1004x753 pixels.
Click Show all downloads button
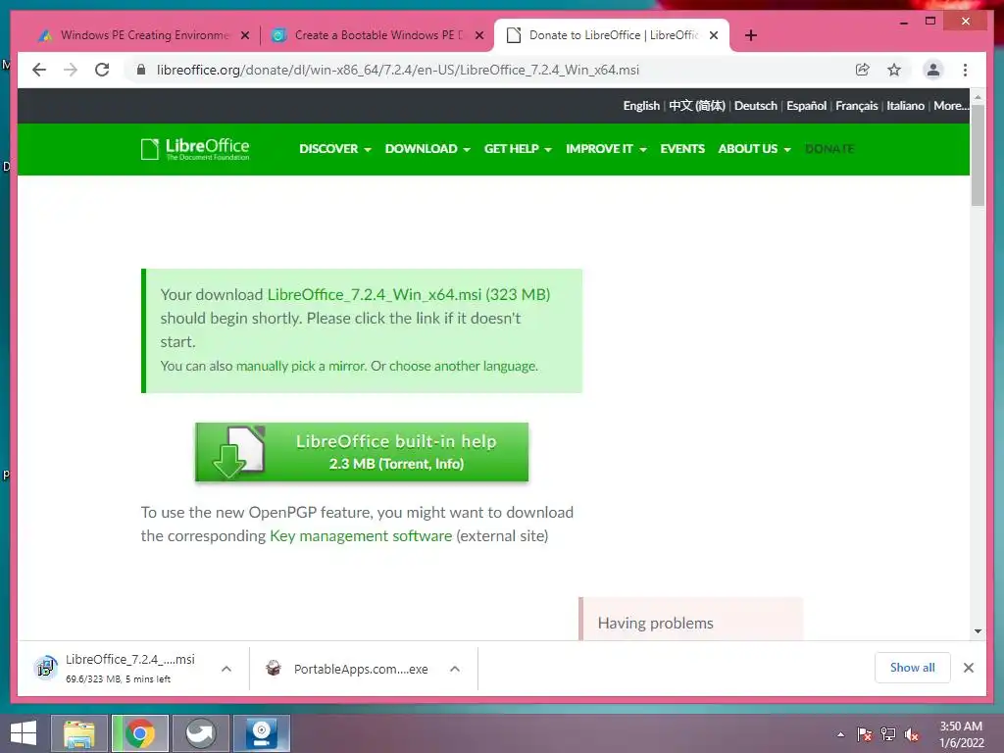pos(912,668)
